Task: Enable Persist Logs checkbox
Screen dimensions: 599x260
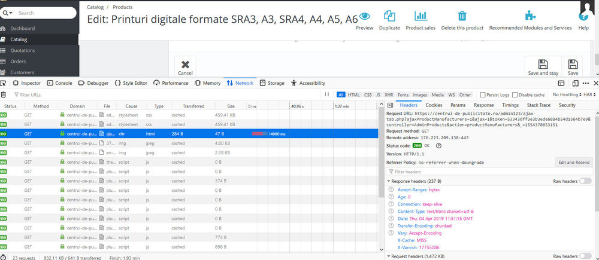Action: (482, 94)
